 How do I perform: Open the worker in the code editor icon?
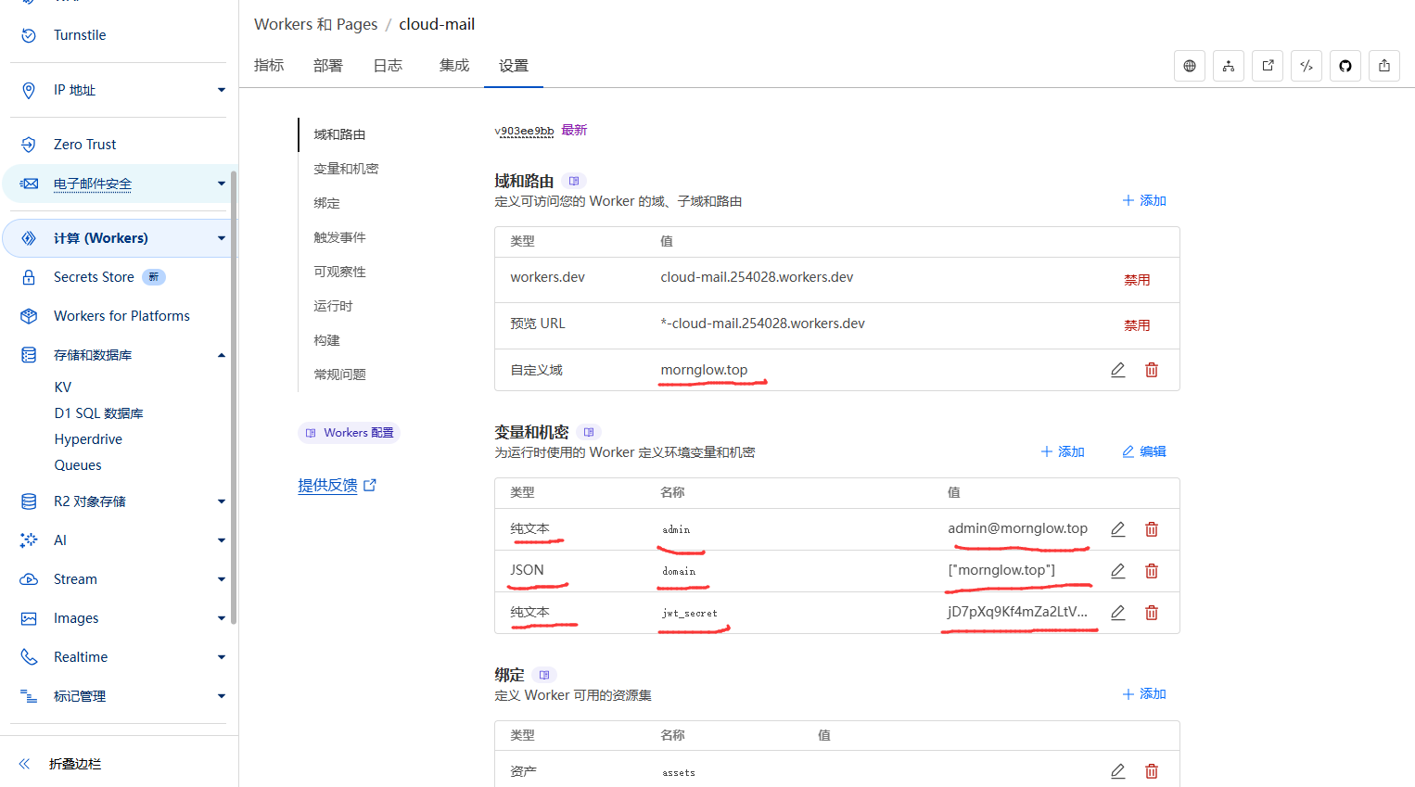click(x=1307, y=65)
